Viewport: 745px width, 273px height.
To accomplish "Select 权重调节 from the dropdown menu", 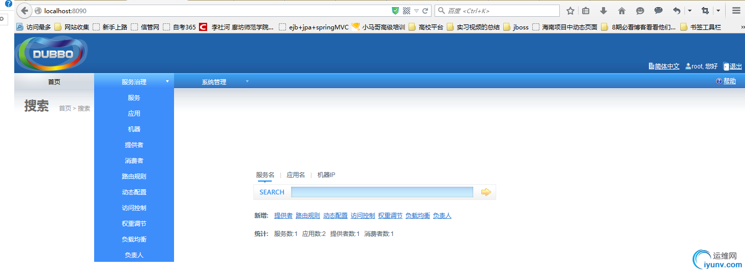I will [x=134, y=223].
